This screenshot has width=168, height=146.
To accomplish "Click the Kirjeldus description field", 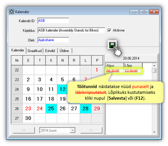I will point(71,30).
